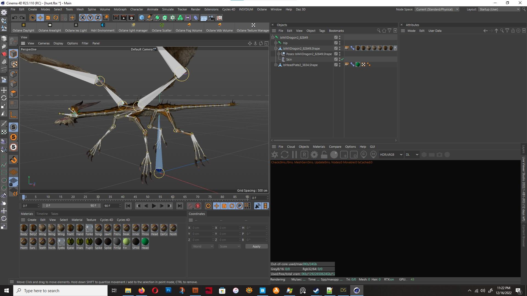This screenshot has width=527, height=296.
Task: Toggle the Skin deformer enabled checkmark
Action: (342, 59)
